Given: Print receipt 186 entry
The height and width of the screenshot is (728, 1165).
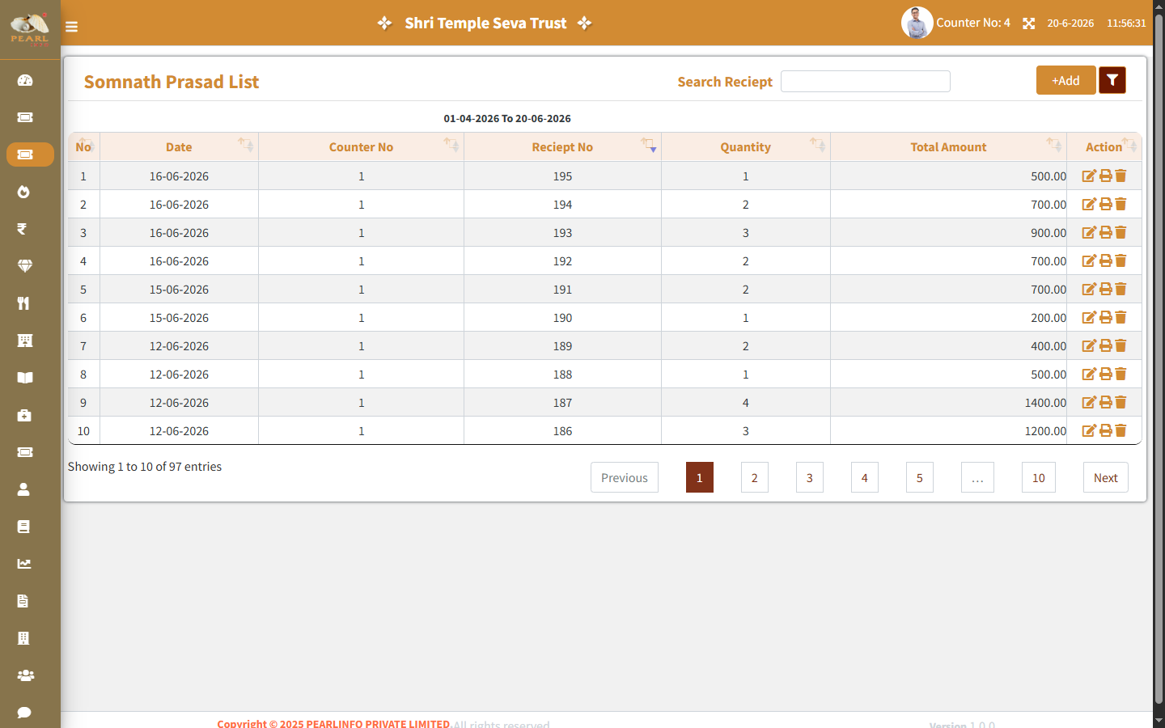Looking at the screenshot, I should tap(1105, 430).
